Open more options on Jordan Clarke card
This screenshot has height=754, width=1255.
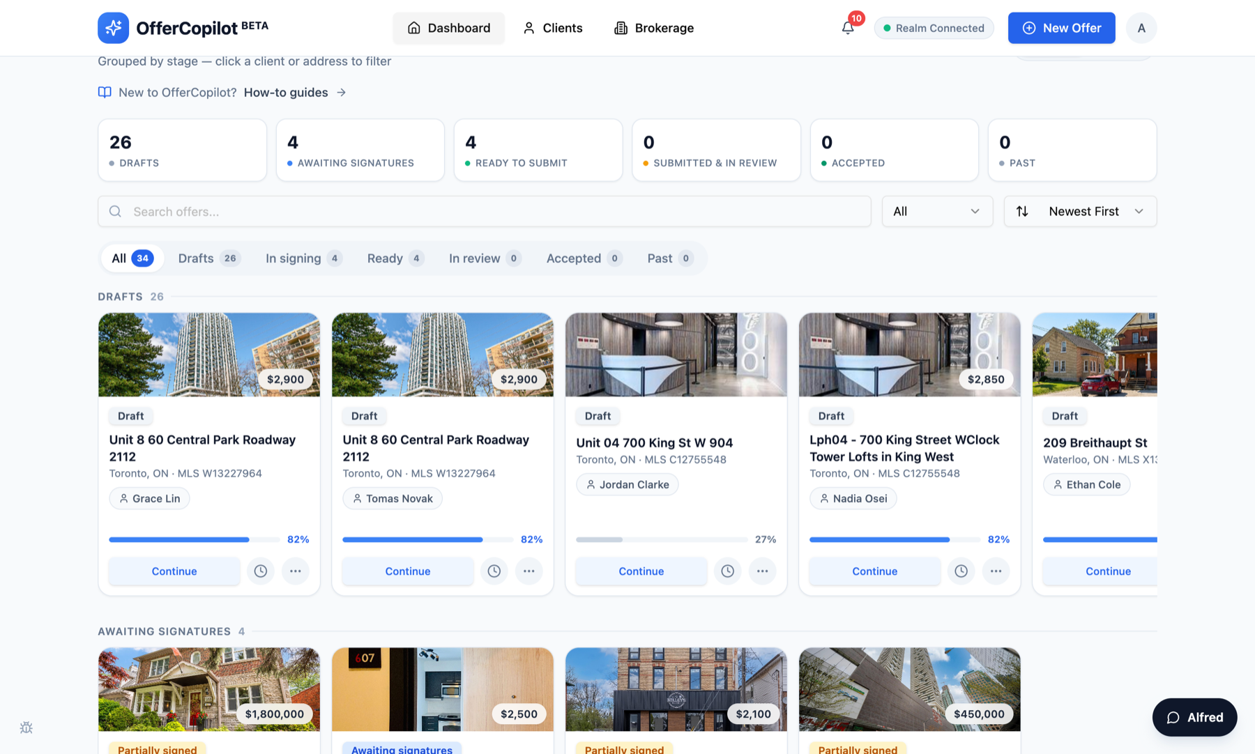point(763,571)
